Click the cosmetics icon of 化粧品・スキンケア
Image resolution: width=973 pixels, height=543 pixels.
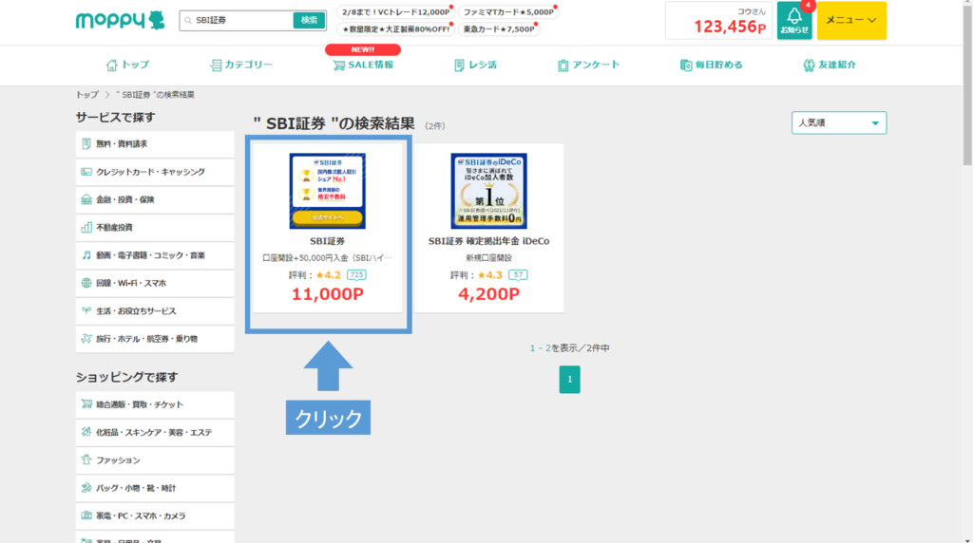(86, 432)
